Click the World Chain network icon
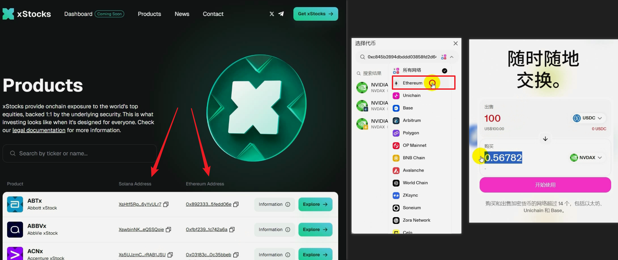The image size is (618, 260). 396,183
